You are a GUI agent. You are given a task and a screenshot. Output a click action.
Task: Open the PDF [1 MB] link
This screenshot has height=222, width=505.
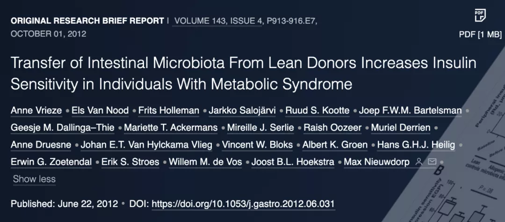coord(480,35)
